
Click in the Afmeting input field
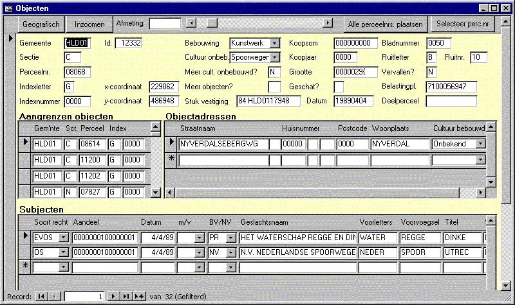click(x=165, y=23)
